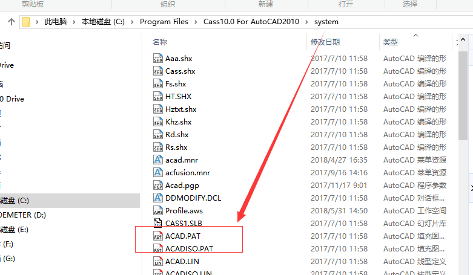Click the CASS1.SLB file icon
Viewport: 473px width, 275px height.
[x=158, y=223]
